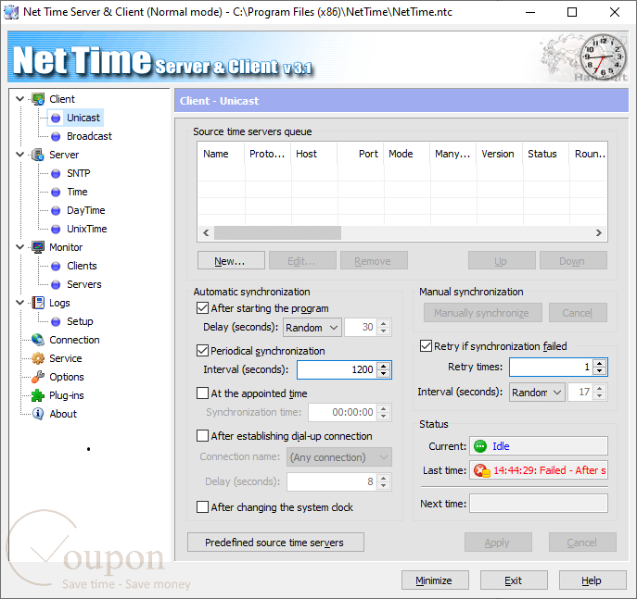Click server queue scroll left arrow
This screenshot has height=599, width=637.
click(206, 232)
